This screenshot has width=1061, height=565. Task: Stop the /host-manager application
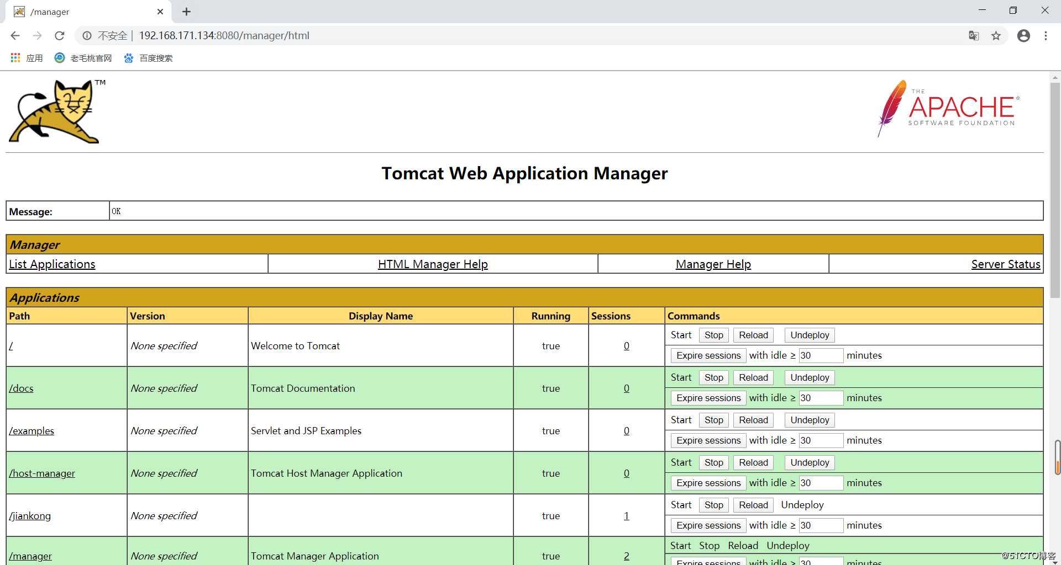point(713,462)
